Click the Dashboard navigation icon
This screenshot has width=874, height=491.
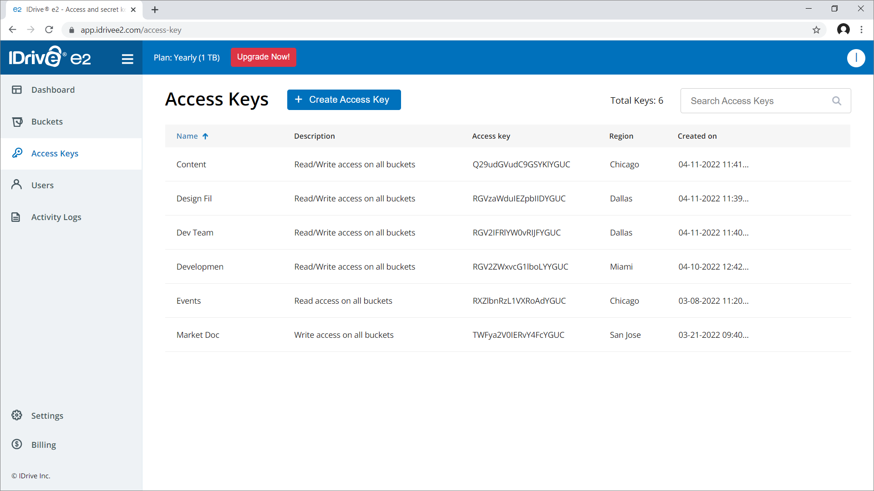tap(17, 89)
